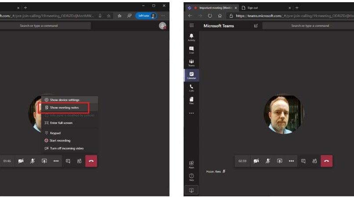Click InPrivate profile button in left browser

[146, 16]
